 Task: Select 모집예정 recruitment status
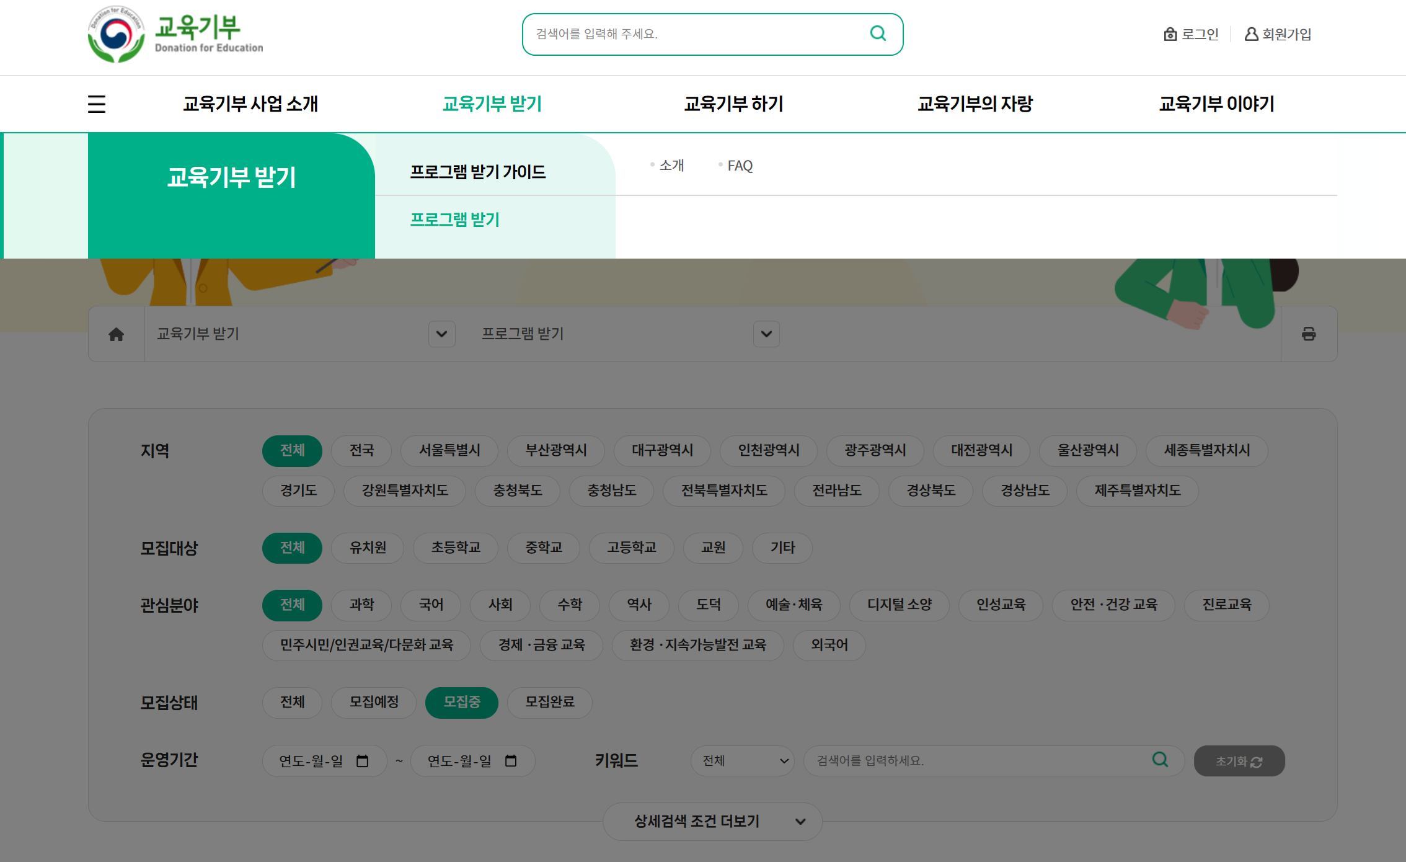pos(374,702)
